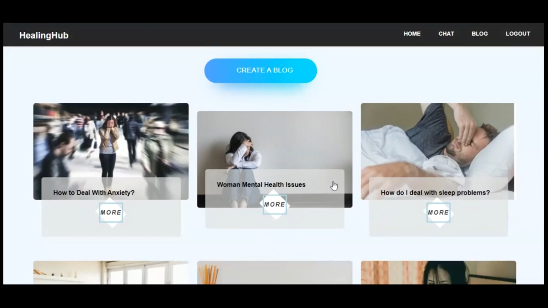Image resolution: width=548 pixels, height=308 pixels.
Task: Select the How to Deal With Anxiety? title
Action: click(x=94, y=193)
